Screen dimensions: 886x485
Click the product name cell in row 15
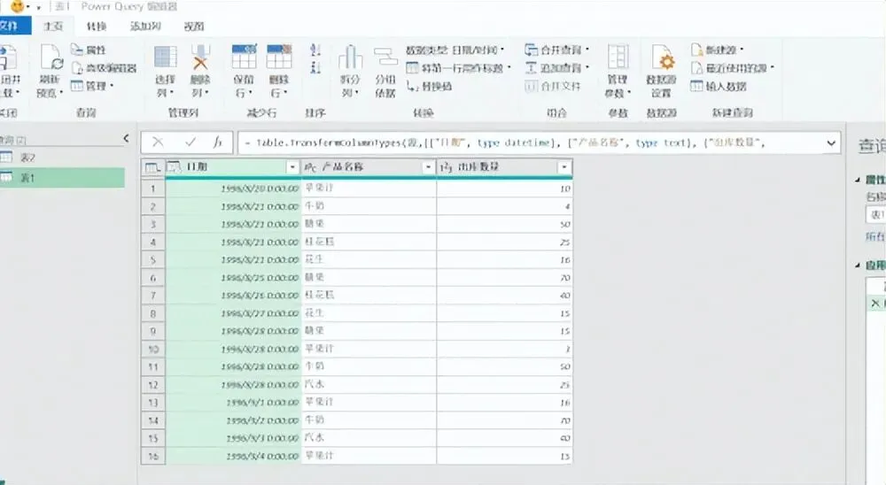(x=369, y=438)
